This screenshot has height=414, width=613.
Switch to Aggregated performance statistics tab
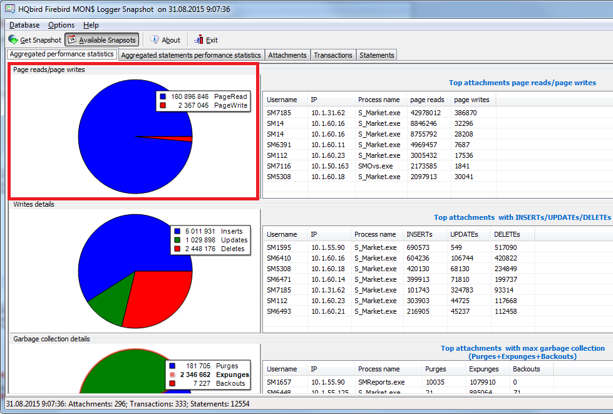pos(62,54)
